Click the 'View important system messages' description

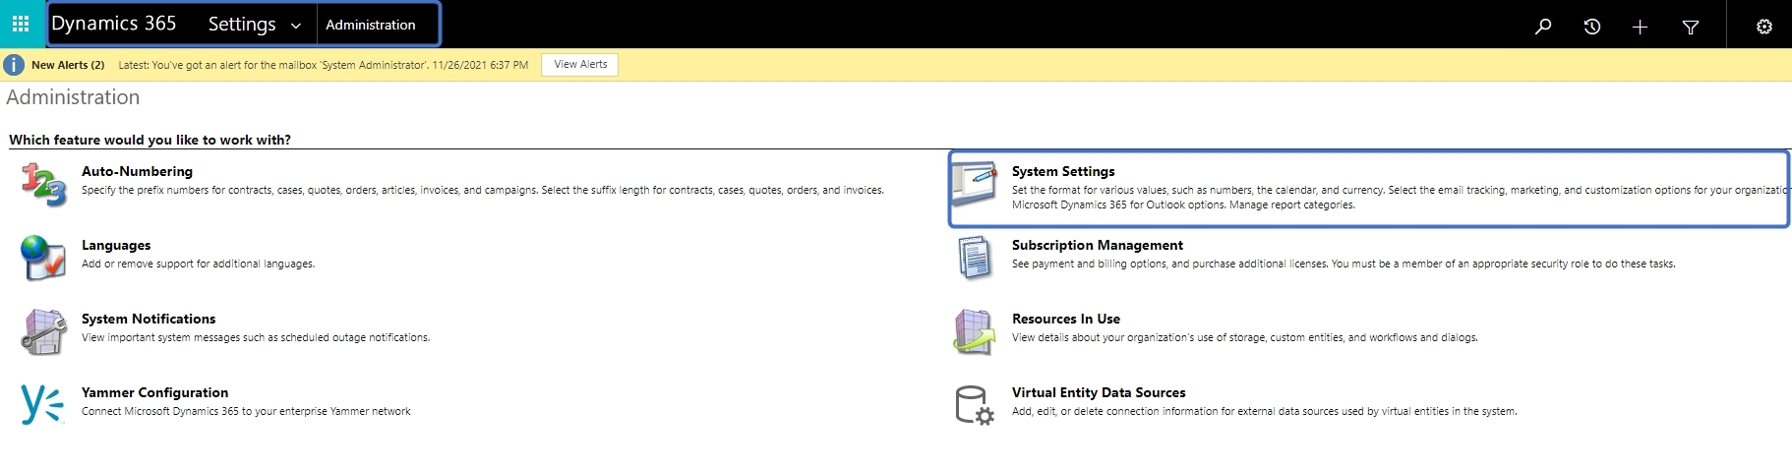tap(256, 337)
